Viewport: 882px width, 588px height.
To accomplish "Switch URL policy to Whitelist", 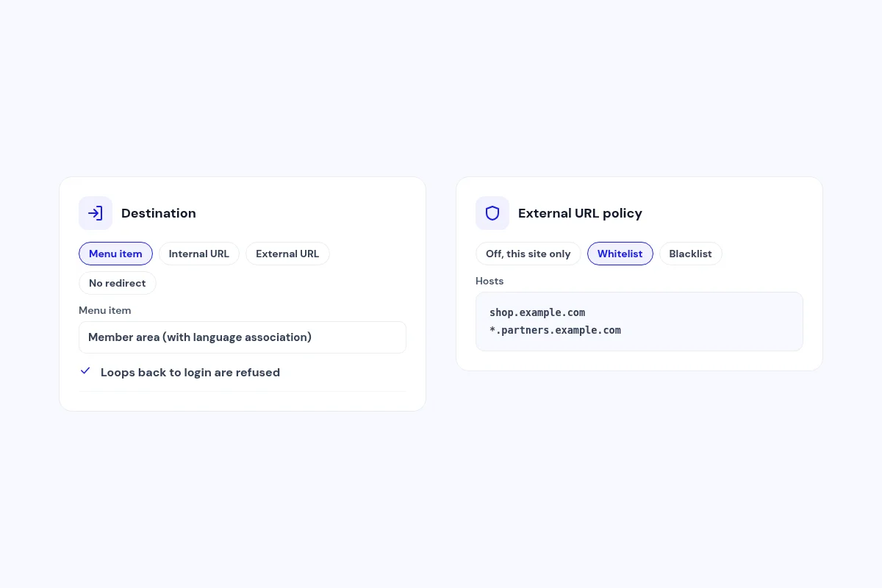I will [620, 254].
